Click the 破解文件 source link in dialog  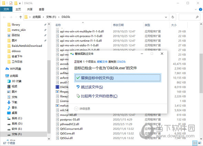pyautogui.click(x=102, y=62)
